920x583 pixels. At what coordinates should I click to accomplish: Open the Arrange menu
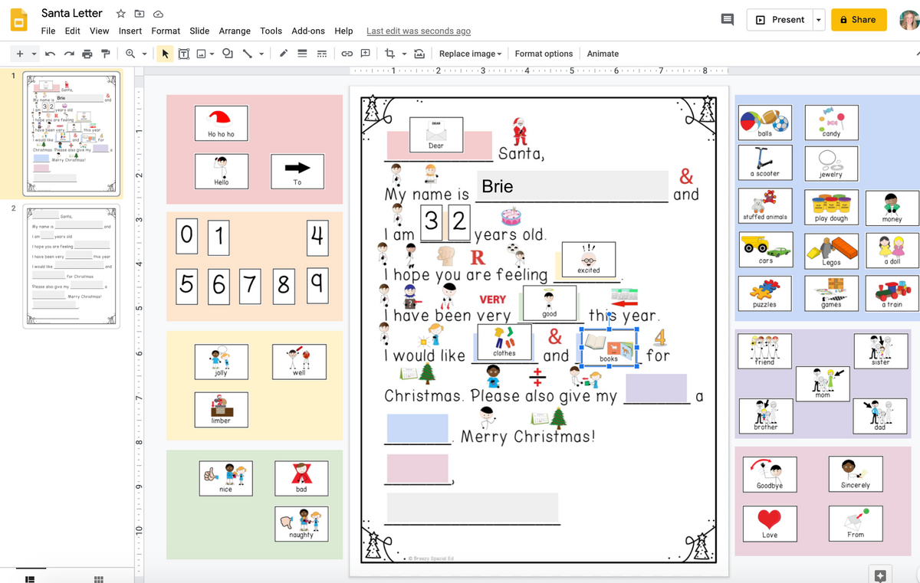pyautogui.click(x=235, y=31)
